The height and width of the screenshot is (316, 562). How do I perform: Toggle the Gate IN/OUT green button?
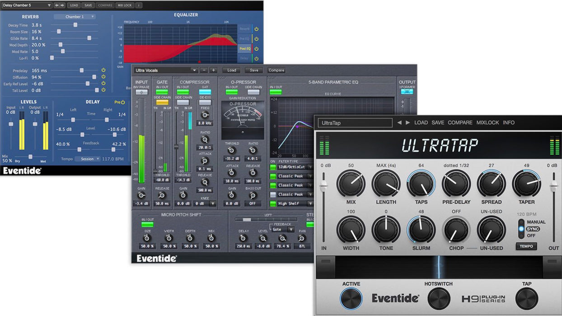(x=162, y=92)
